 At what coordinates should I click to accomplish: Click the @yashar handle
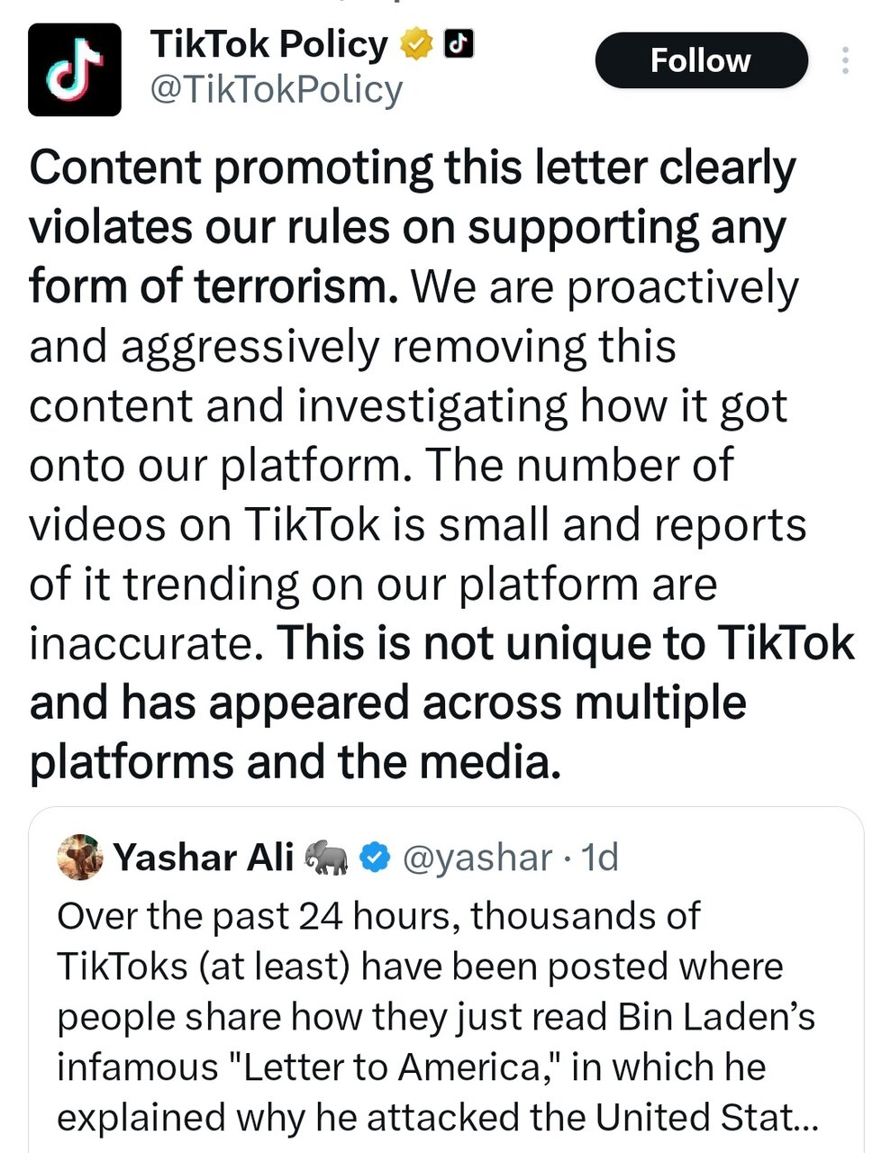(x=476, y=858)
